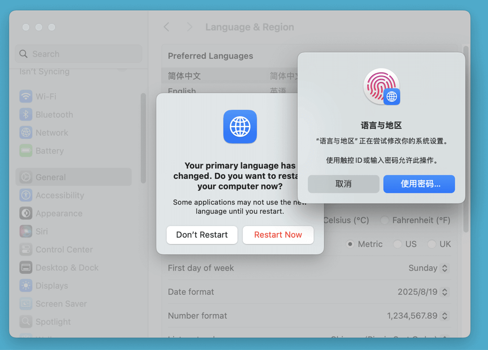488x350 pixels.
Task: Open Network settings icon
Action: (26, 133)
